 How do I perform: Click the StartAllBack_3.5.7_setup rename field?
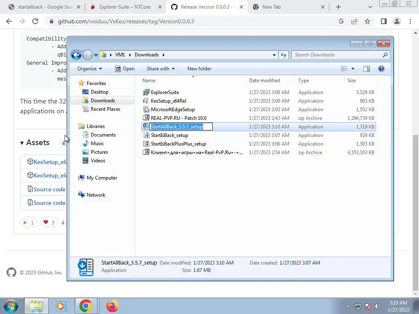pos(181,127)
